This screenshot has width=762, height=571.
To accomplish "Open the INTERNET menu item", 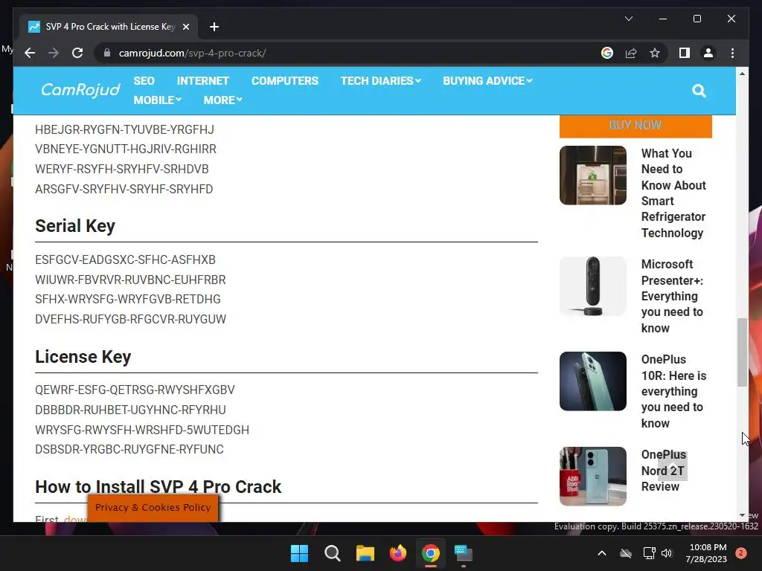I will point(202,80).
